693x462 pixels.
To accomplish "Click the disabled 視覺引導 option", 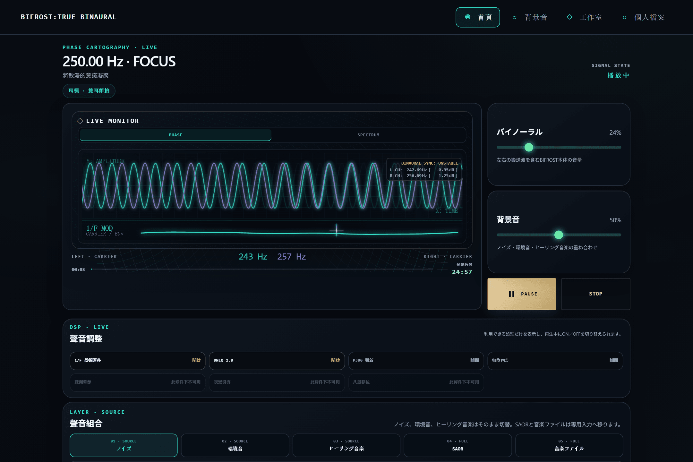I will click(277, 382).
